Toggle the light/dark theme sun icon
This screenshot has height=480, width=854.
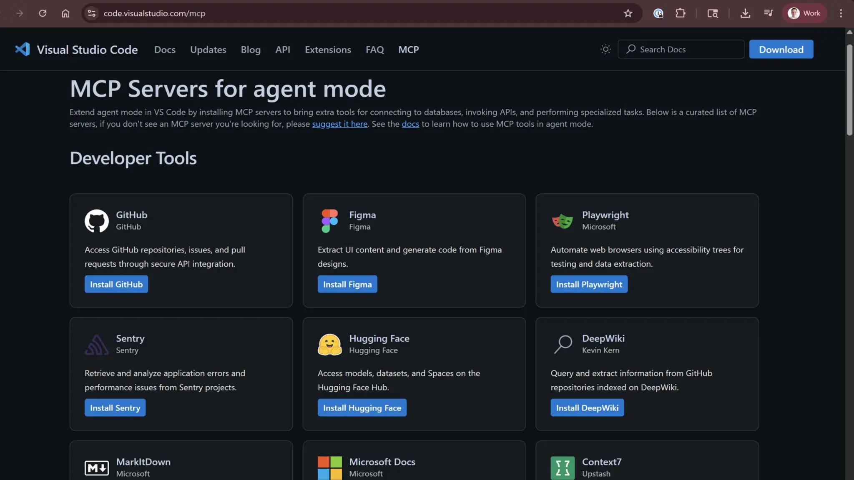(x=605, y=49)
